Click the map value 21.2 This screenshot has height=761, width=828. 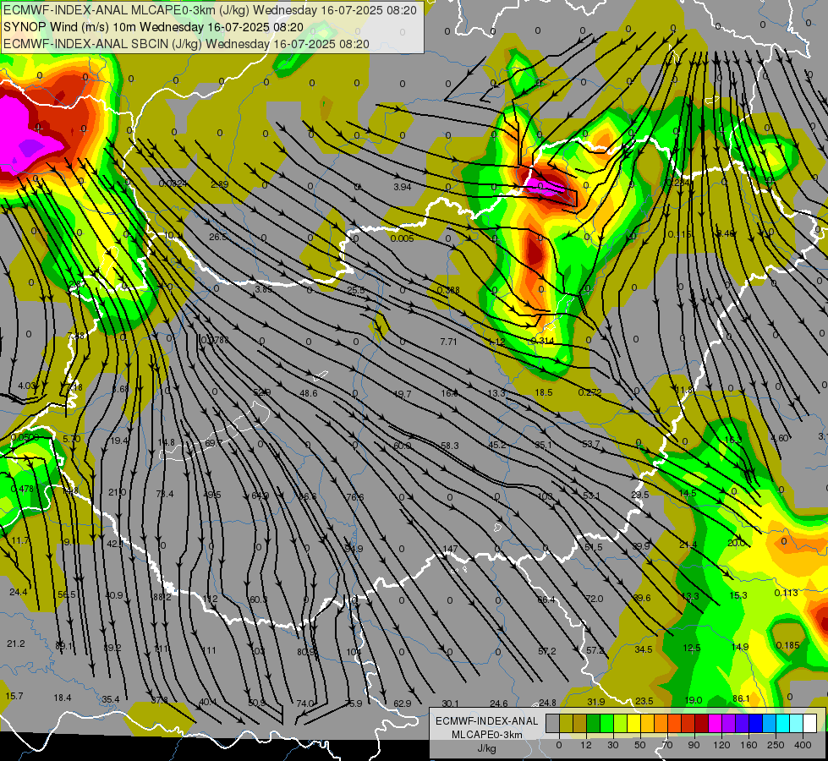[x=16, y=643]
